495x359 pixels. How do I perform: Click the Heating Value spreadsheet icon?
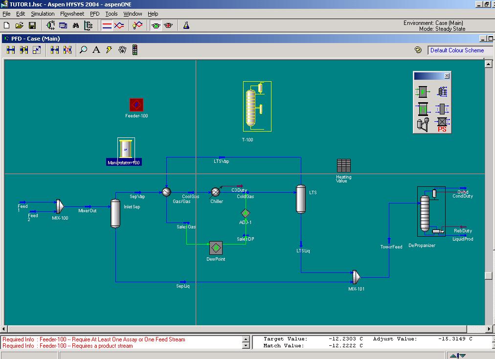pyautogui.click(x=344, y=166)
